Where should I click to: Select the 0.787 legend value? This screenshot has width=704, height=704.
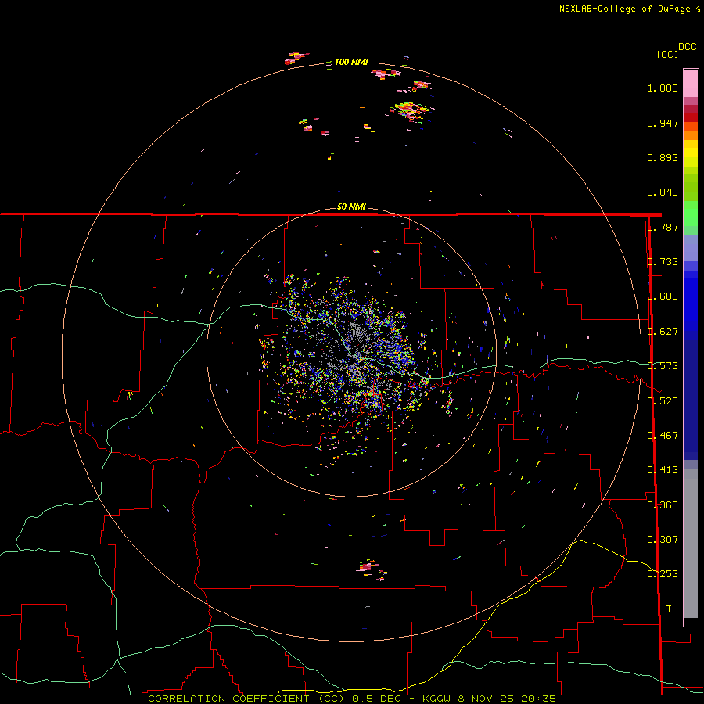point(663,227)
